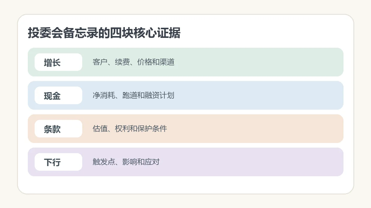This screenshot has width=371, height=208.
Task: Click the text 触发点、影响和应对
Action: [x=126, y=162]
